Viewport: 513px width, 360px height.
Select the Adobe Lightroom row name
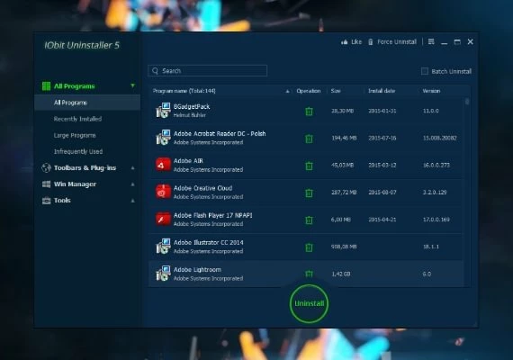pos(197,270)
